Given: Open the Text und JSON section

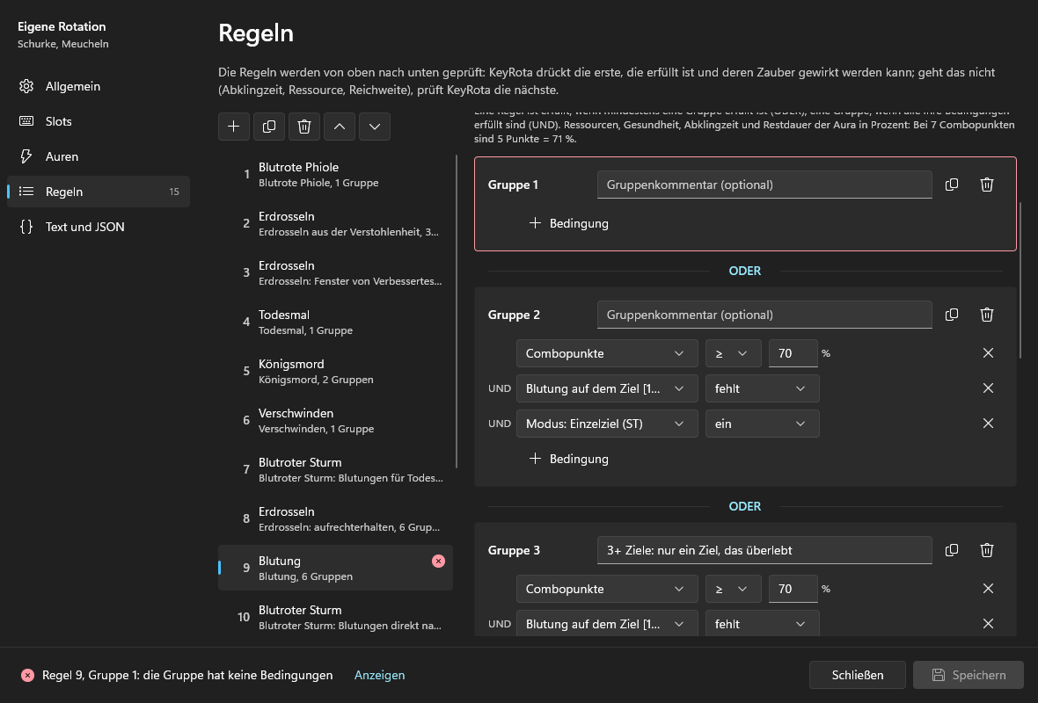Looking at the screenshot, I should [99, 227].
